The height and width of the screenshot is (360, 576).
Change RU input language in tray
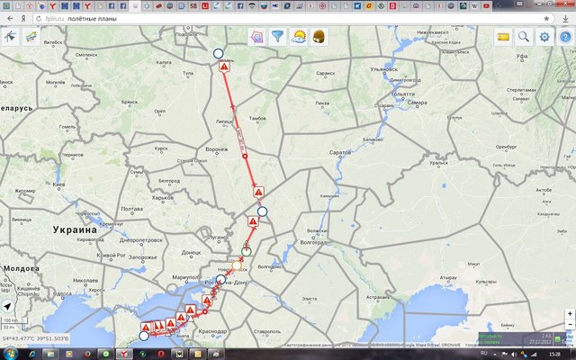pos(484,354)
